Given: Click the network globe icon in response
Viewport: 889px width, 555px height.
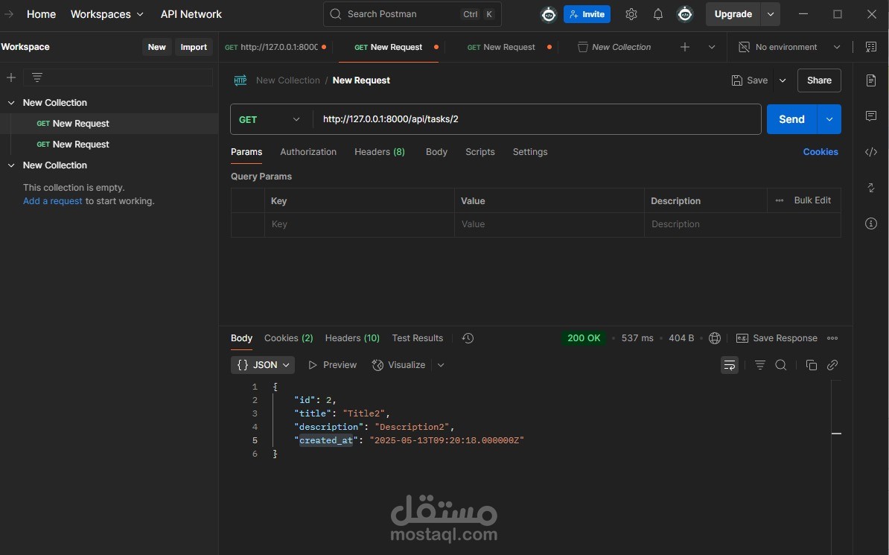Looking at the screenshot, I should (714, 338).
